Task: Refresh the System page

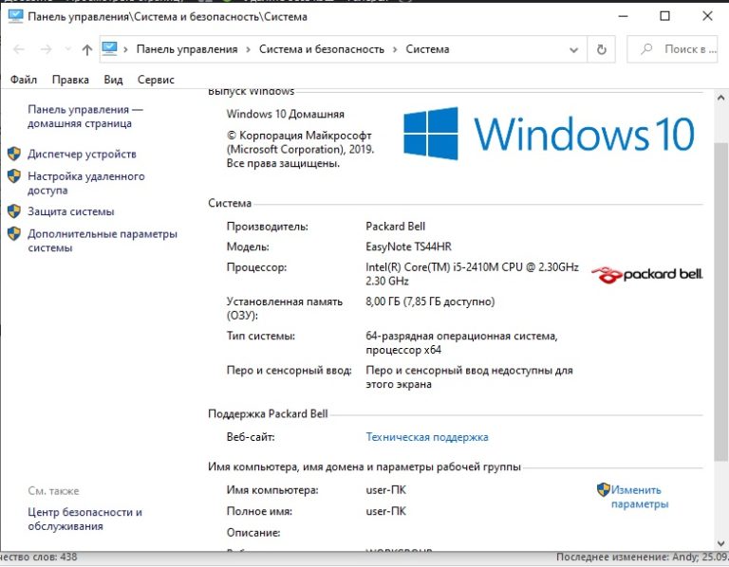Action: pos(601,49)
